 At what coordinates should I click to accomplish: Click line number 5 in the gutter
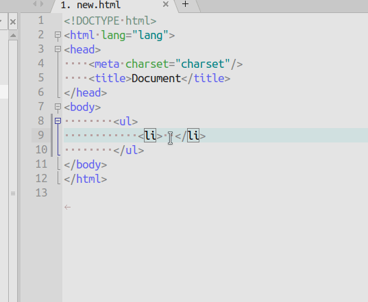tap(41, 78)
